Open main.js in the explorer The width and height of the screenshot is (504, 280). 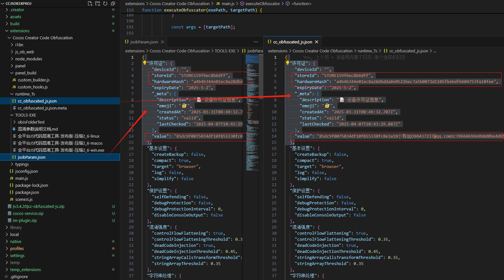(22, 178)
